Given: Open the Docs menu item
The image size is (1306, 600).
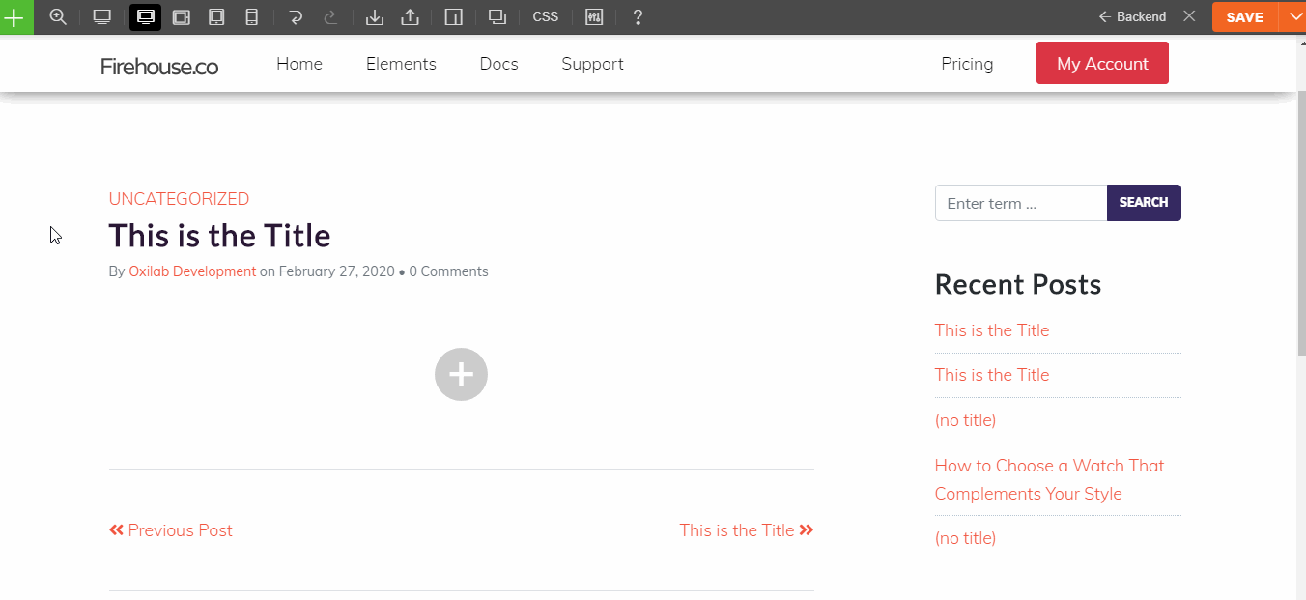Looking at the screenshot, I should tap(498, 64).
